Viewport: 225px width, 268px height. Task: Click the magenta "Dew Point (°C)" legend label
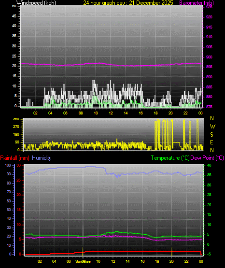[207, 158]
